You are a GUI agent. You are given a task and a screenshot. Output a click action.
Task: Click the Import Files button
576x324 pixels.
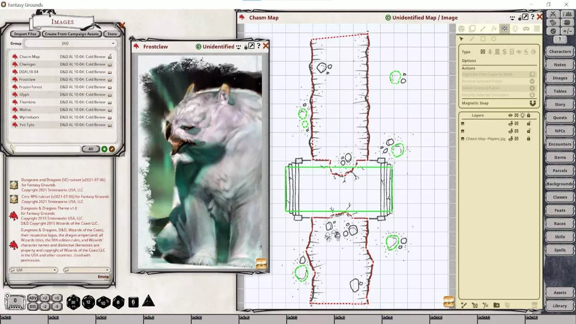[26, 34]
